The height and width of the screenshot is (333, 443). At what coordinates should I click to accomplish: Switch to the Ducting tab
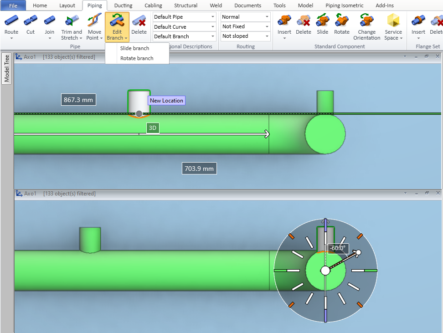coord(123,5)
